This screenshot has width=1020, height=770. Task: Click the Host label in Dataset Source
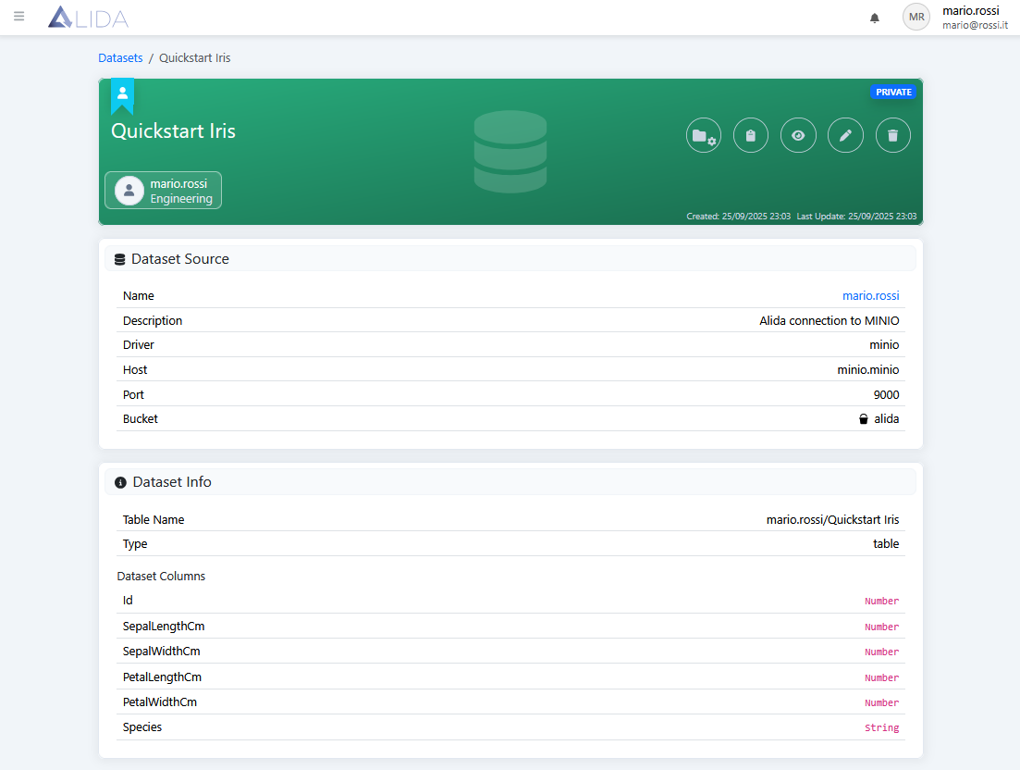pos(135,369)
